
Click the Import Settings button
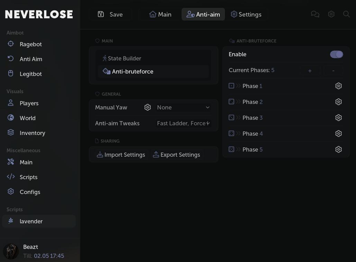pyautogui.click(x=121, y=155)
